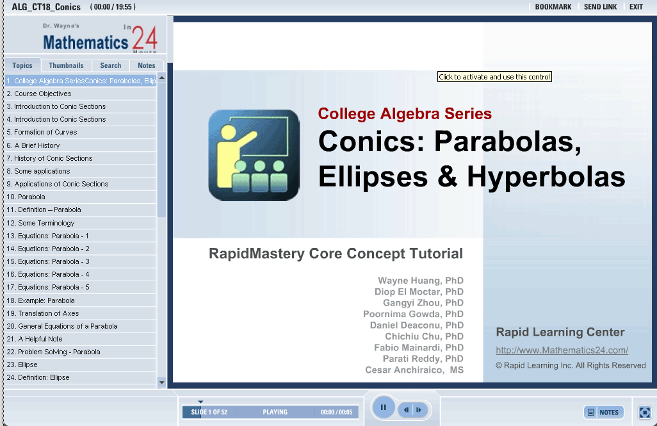This screenshot has height=426, width=657.
Task: Go to the previous slide
Action: tap(407, 409)
